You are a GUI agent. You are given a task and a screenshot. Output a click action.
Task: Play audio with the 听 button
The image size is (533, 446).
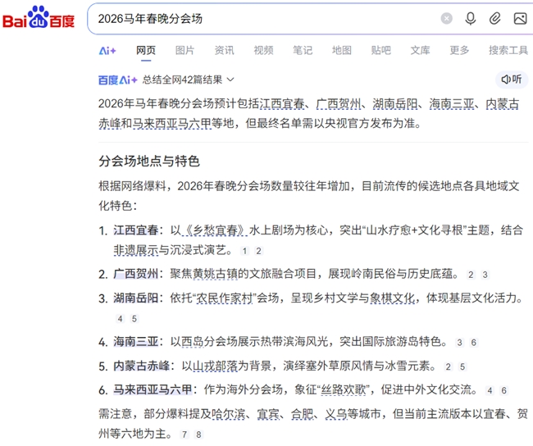coord(510,80)
